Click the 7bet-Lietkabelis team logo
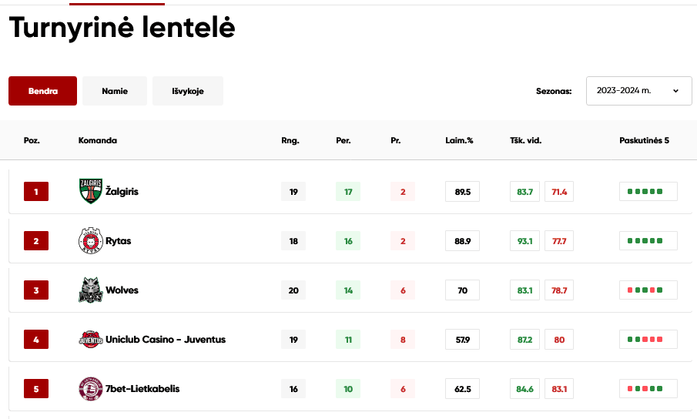This screenshot has height=419, width=697. click(x=90, y=389)
